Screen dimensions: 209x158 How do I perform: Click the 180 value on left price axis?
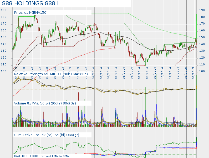3,17
